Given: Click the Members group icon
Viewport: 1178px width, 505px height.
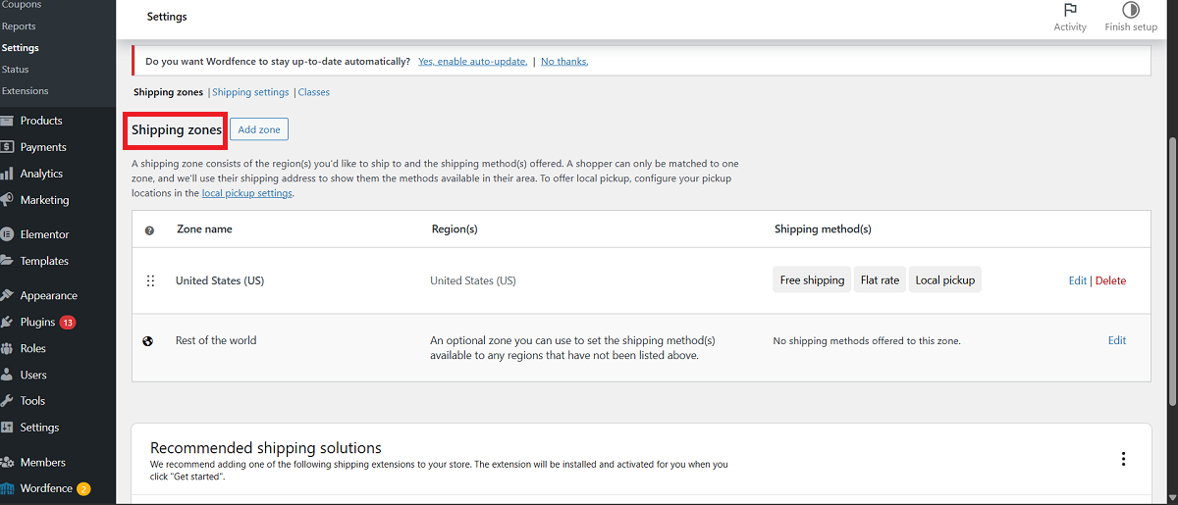Looking at the screenshot, I should click(x=8, y=462).
